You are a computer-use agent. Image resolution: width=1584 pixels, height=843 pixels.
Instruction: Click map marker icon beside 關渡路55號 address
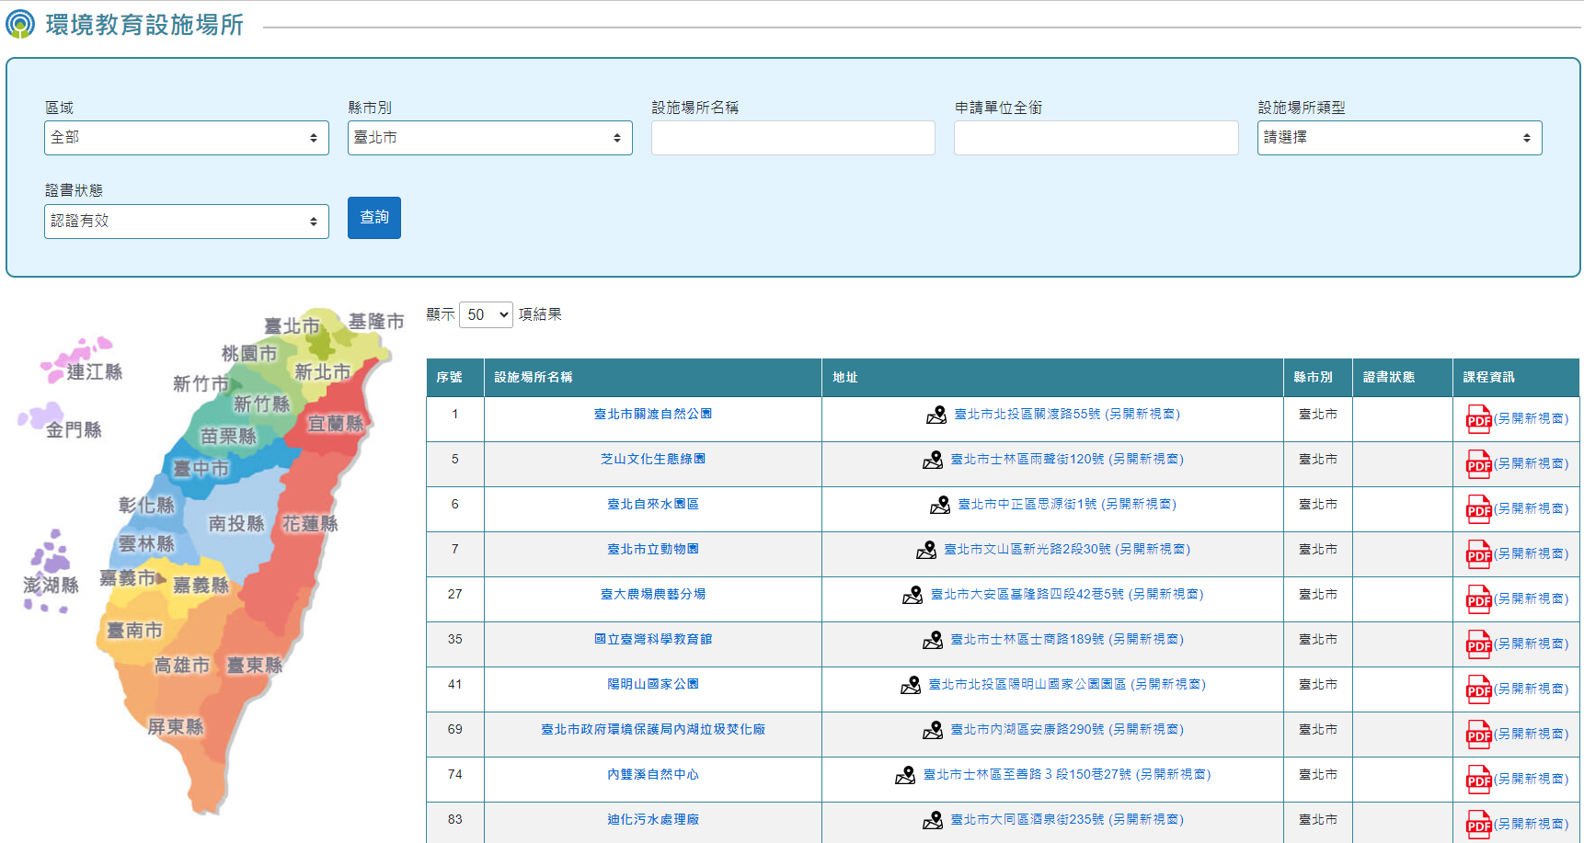pyautogui.click(x=935, y=416)
